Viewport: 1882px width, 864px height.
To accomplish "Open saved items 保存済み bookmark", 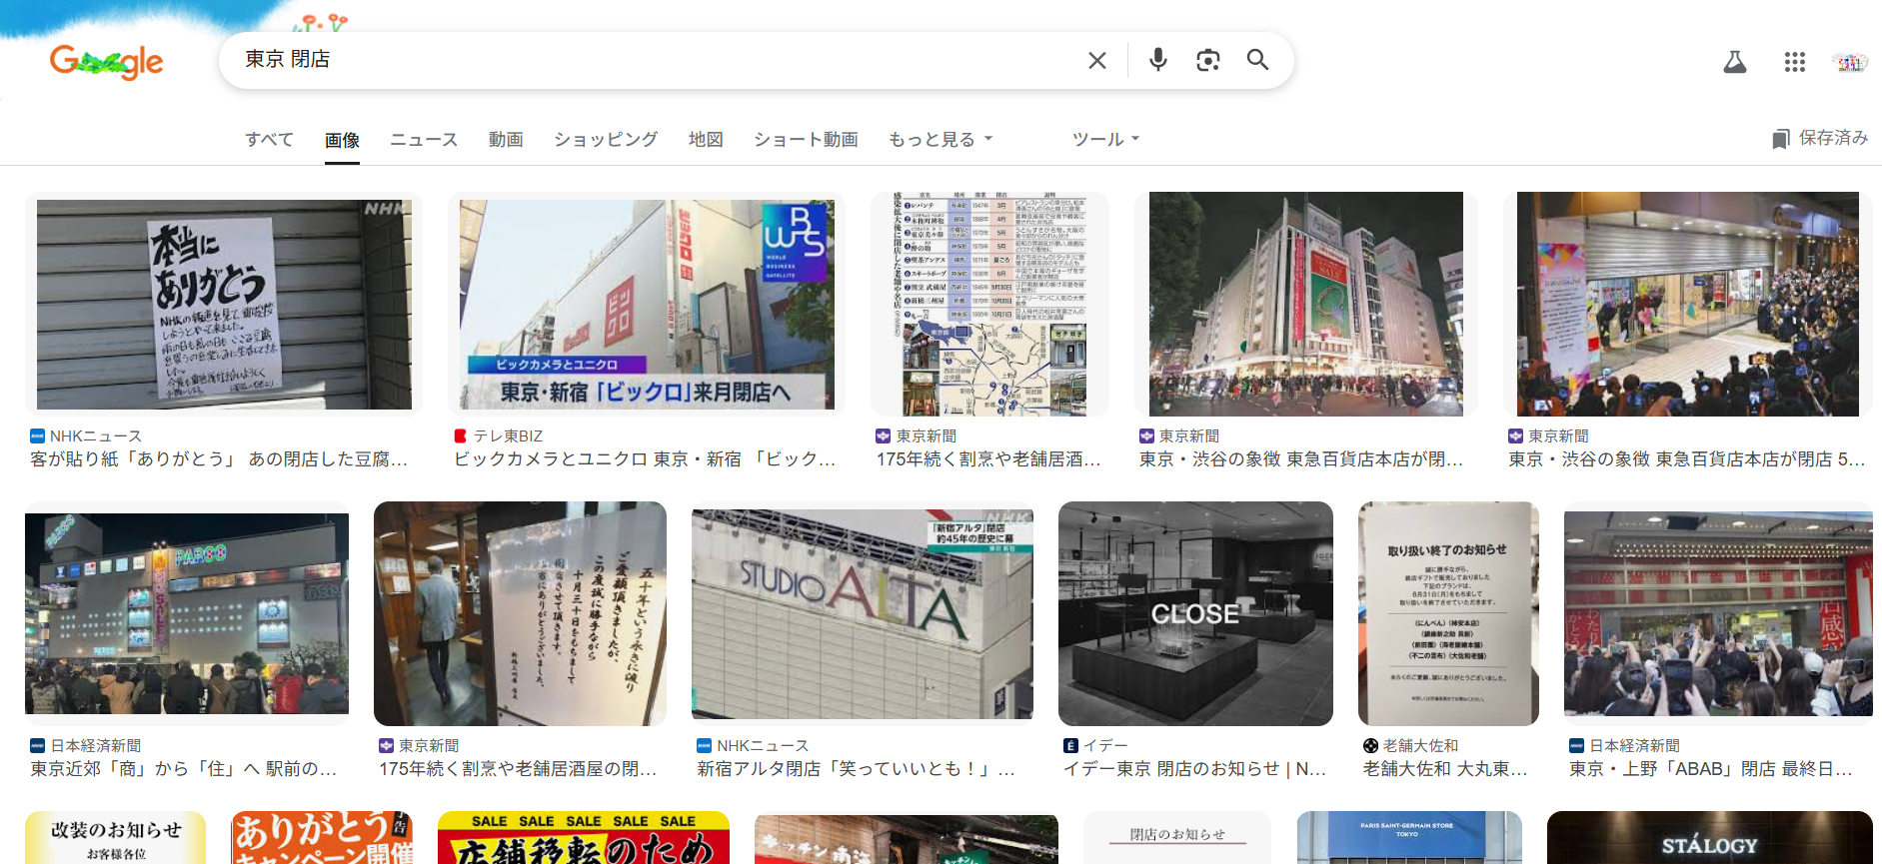I will click(x=1820, y=138).
